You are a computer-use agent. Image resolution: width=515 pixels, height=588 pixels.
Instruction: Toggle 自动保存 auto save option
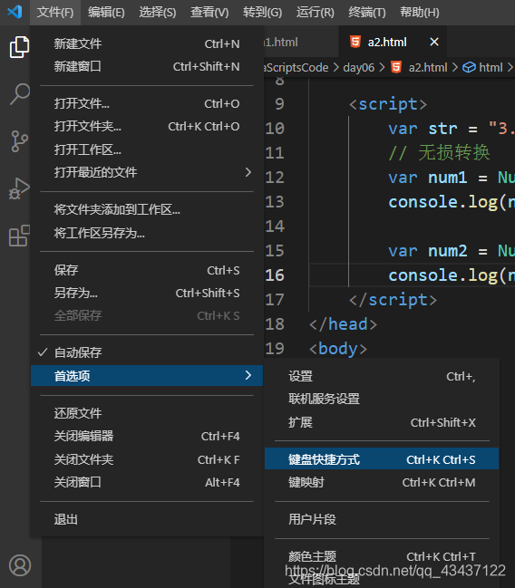[x=147, y=352]
